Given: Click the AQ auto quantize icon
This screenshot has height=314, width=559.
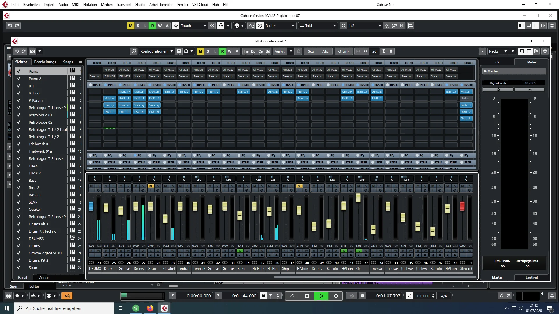Looking at the screenshot, I should pyautogui.click(x=67, y=296).
